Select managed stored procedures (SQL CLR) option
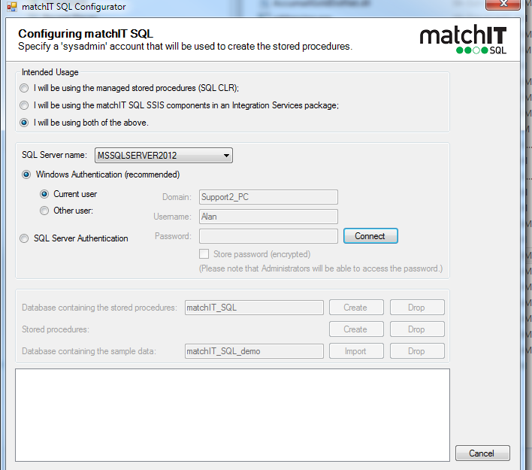 click(24, 88)
